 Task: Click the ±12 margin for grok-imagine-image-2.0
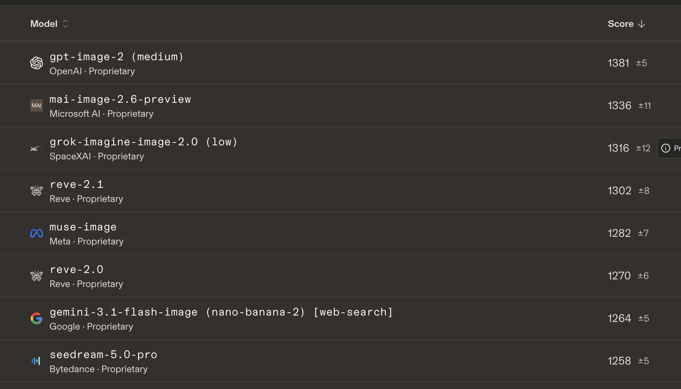[643, 148]
